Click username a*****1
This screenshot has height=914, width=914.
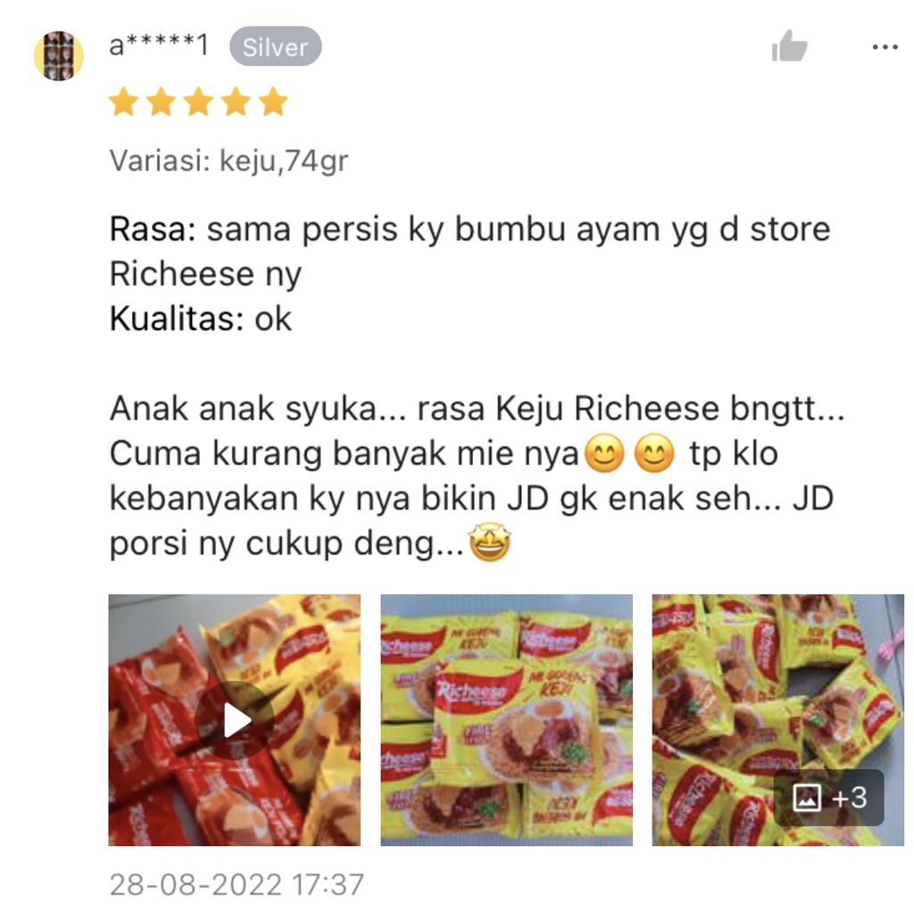159,46
